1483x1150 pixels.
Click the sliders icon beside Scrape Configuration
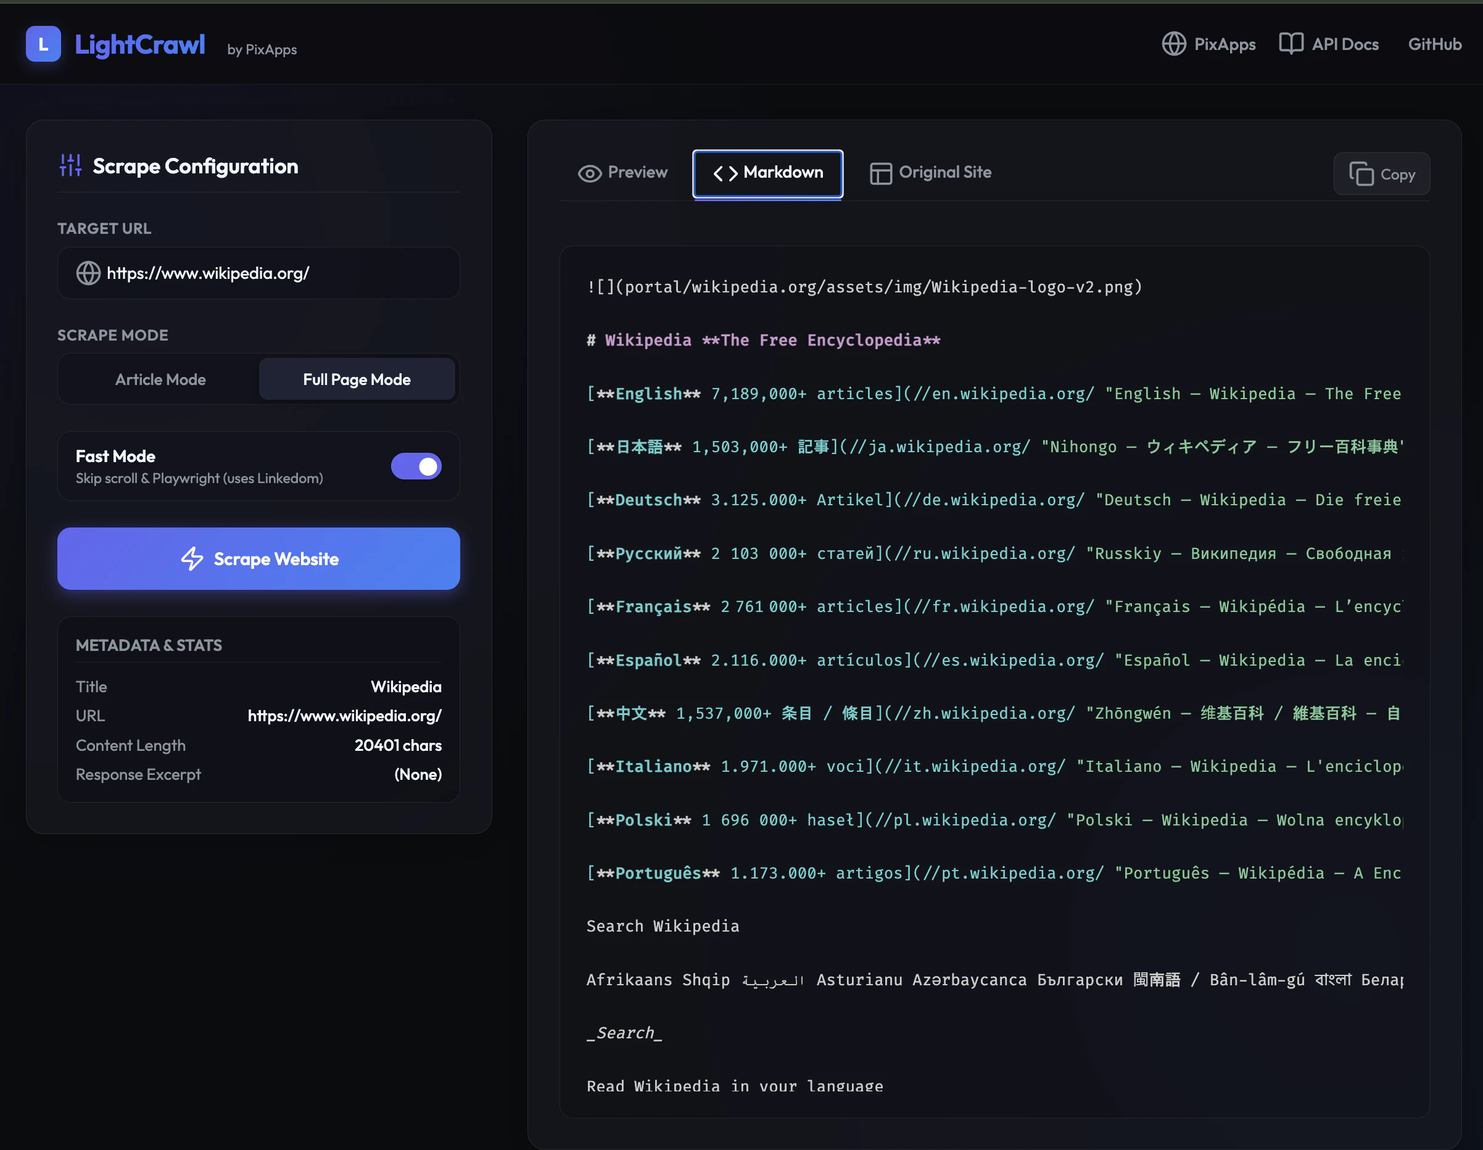coord(70,165)
